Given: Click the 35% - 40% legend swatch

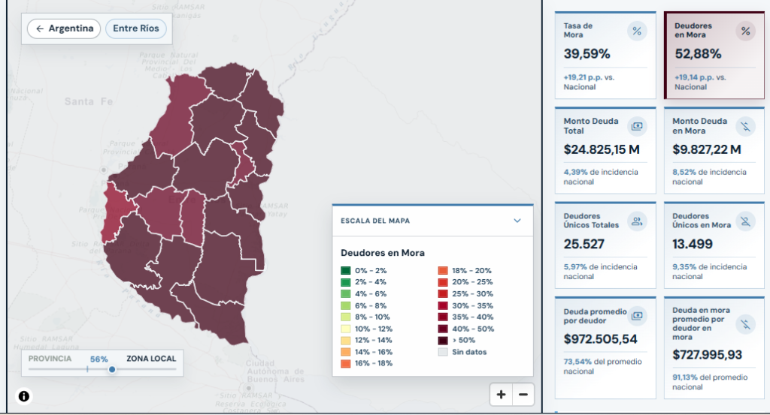Looking at the screenshot, I should pyautogui.click(x=443, y=317).
